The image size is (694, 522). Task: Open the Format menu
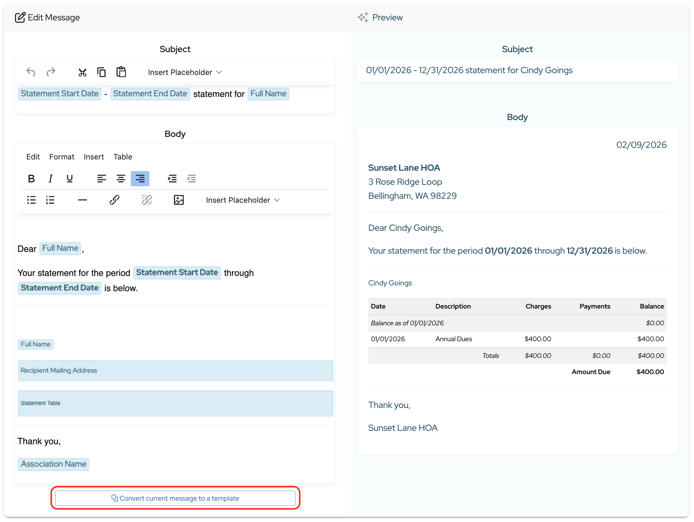pos(62,156)
